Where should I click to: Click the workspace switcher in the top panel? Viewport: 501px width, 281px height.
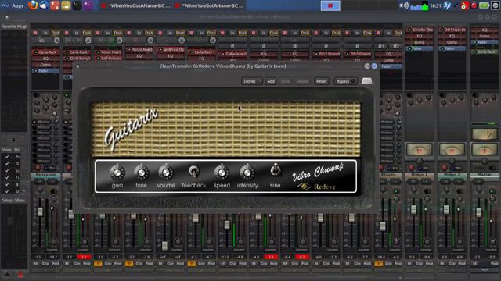coord(330,5)
